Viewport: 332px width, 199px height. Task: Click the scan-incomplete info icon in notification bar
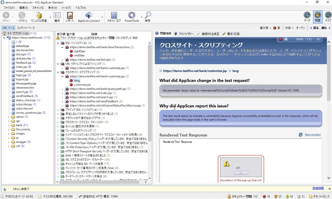click(x=4, y=189)
